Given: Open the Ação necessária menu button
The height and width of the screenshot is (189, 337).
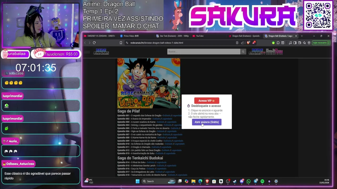Looking at the screenshot, I should (x=321, y=43).
